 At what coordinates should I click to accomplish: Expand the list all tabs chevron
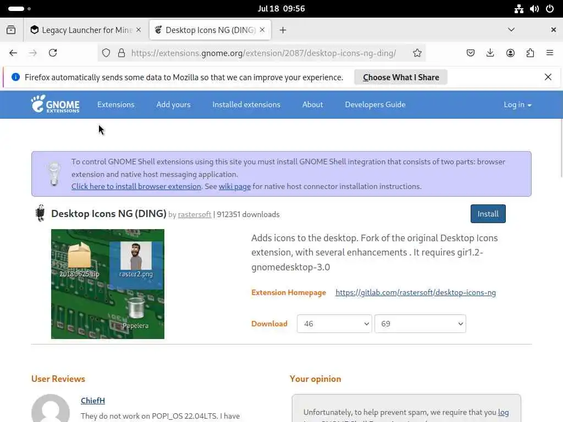511,30
